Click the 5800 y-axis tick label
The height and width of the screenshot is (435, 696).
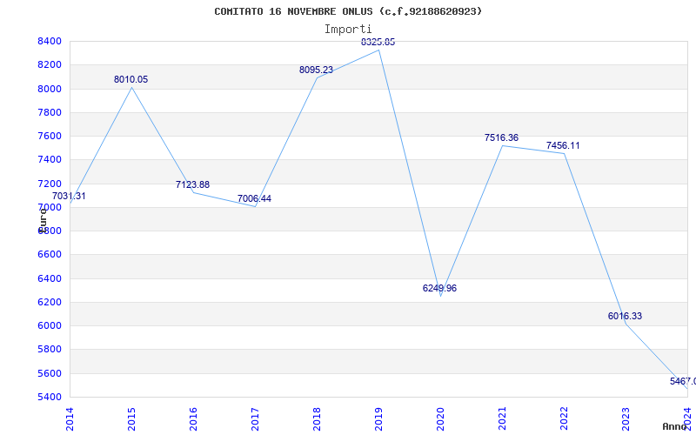50,350
